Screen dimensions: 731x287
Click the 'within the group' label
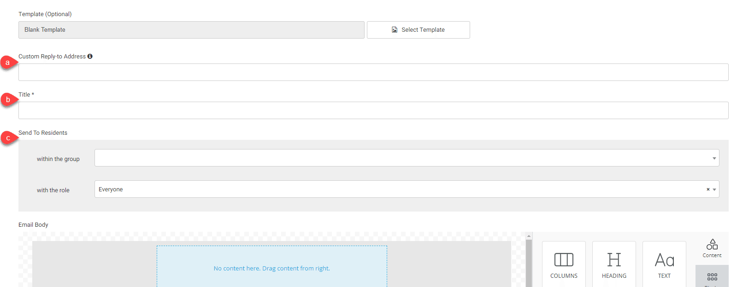58,159
